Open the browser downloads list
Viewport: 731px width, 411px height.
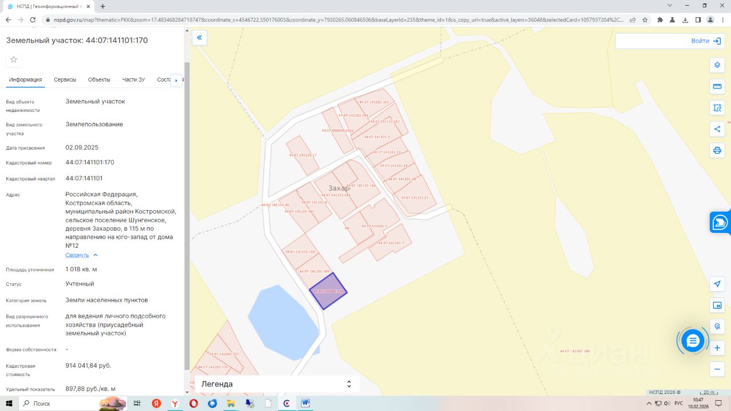pos(685,19)
